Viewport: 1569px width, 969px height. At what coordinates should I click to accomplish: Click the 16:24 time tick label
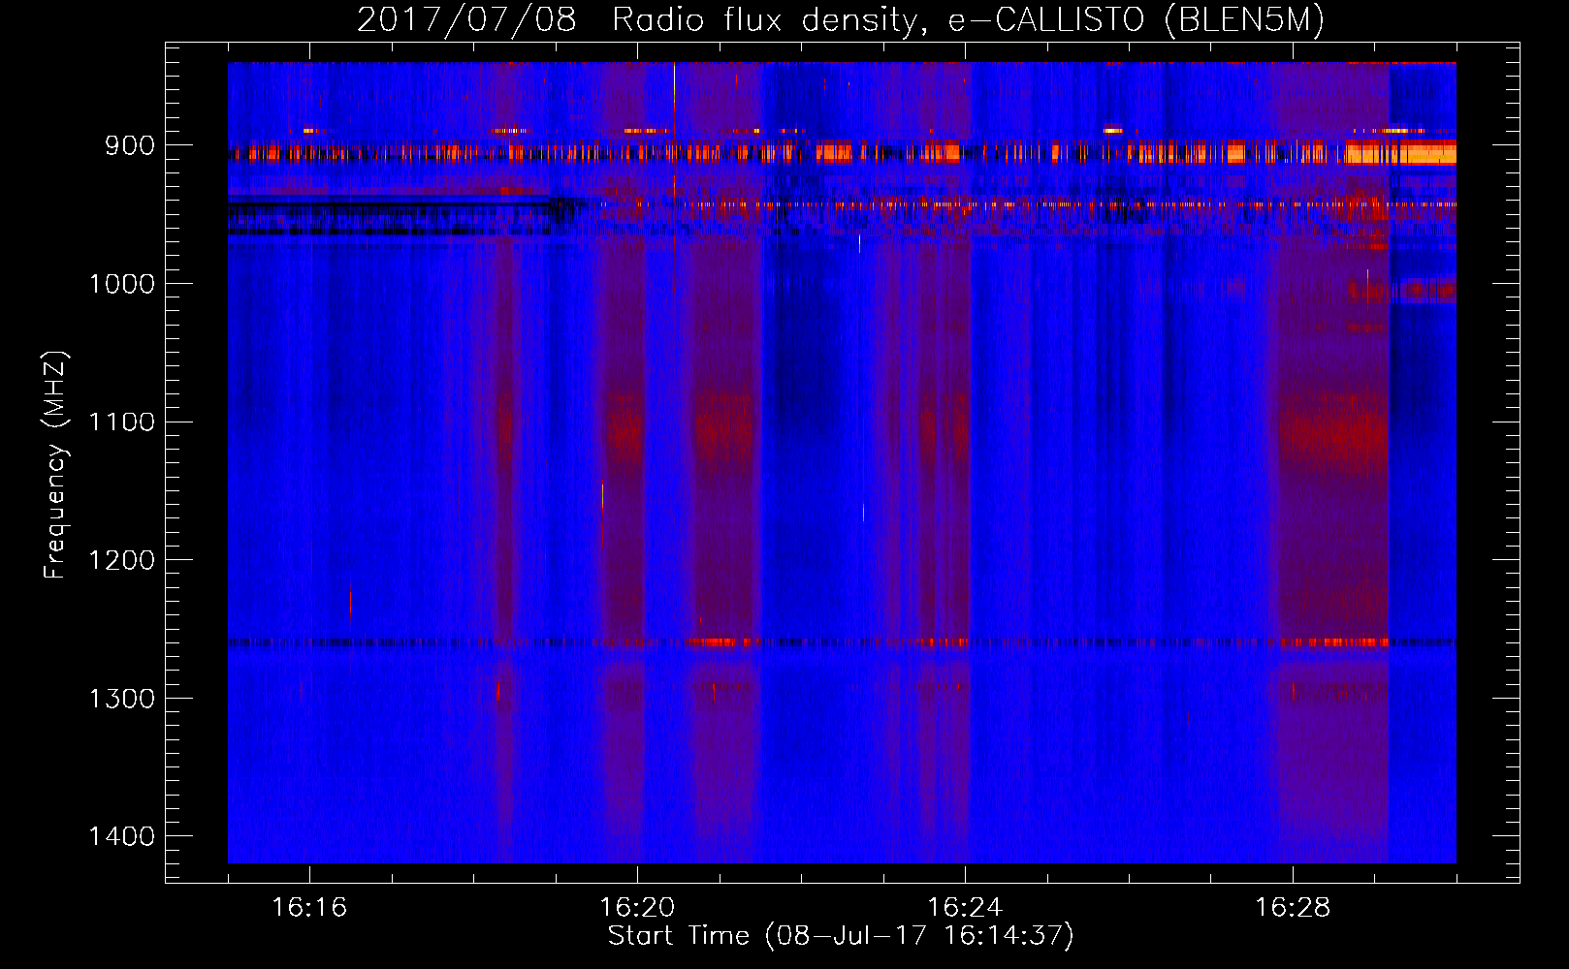pyautogui.click(x=965, y=908)
